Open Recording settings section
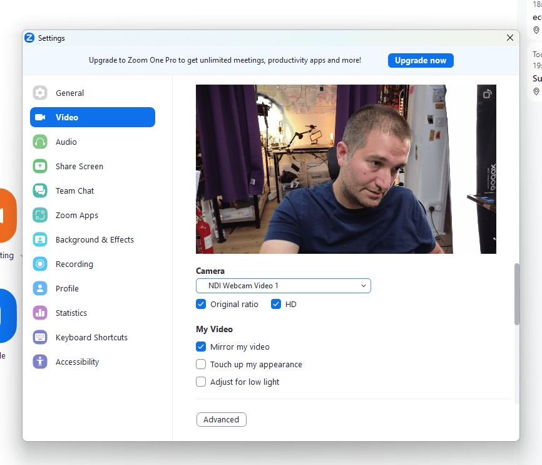This screenshot has height=465, width=542. tap(93, 264)
